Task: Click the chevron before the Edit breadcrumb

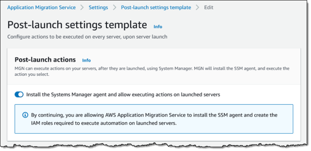Action: [198, 8]
